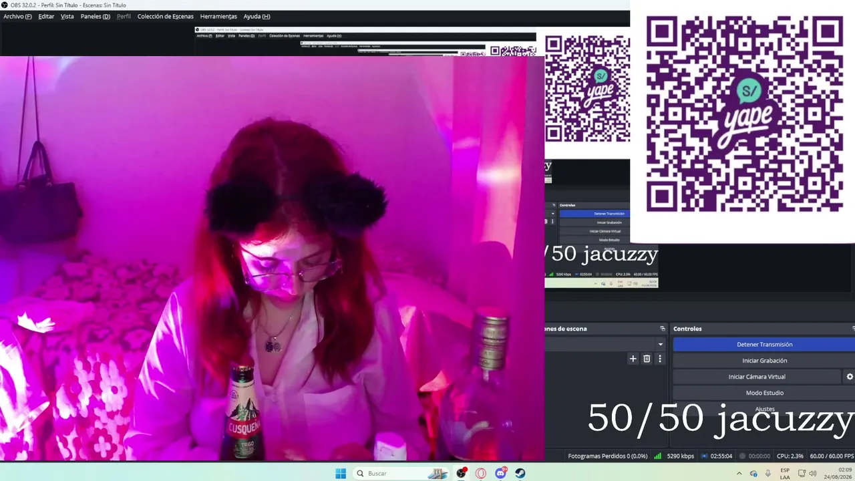Screen dimensions: 855x481
Task: Click the 00:00:00 recording timer
Action: [x=759, y=456]
